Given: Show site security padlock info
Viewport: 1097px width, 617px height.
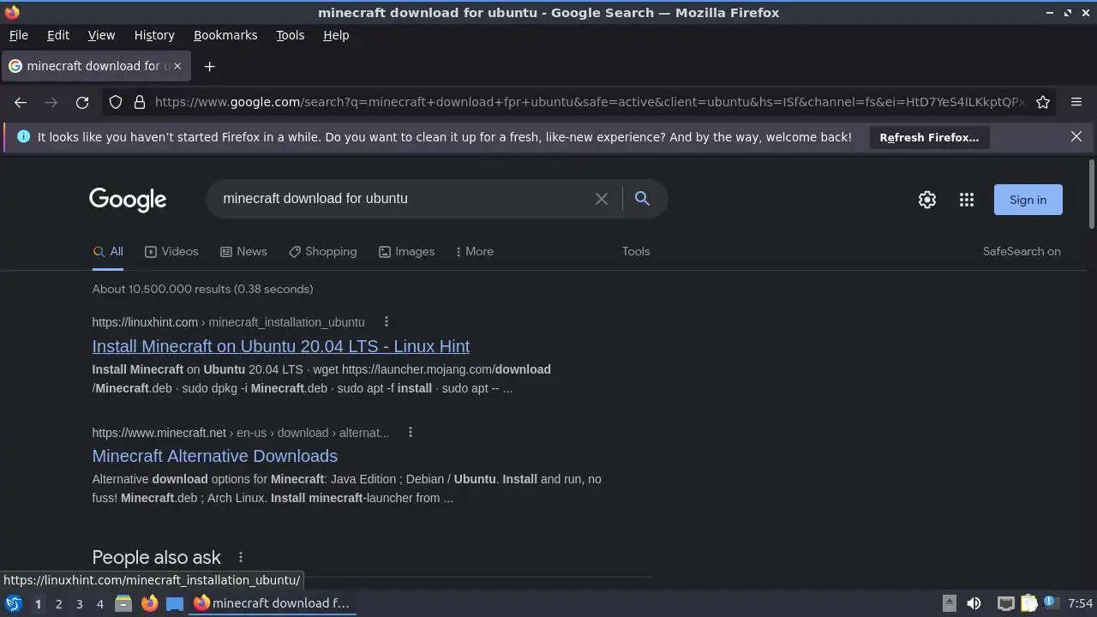Looking at the screenshot, I should tap(140, 102).
